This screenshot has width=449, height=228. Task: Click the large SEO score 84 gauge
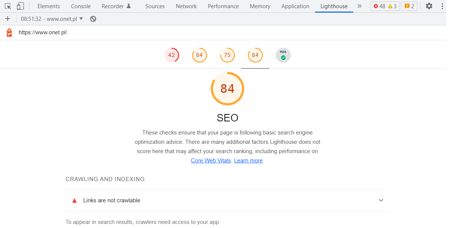coord(227,89)
